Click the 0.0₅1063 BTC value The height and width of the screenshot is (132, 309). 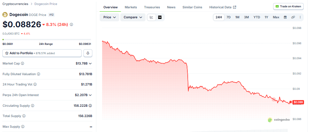(11, 34)
